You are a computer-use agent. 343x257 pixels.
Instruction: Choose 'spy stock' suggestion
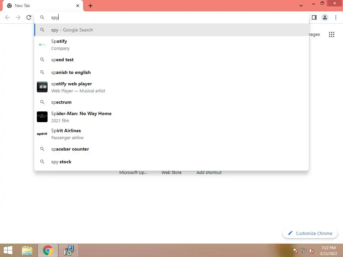(x=171, y=162)
